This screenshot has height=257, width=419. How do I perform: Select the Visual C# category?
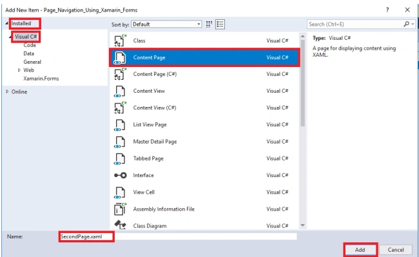[26, 37]
